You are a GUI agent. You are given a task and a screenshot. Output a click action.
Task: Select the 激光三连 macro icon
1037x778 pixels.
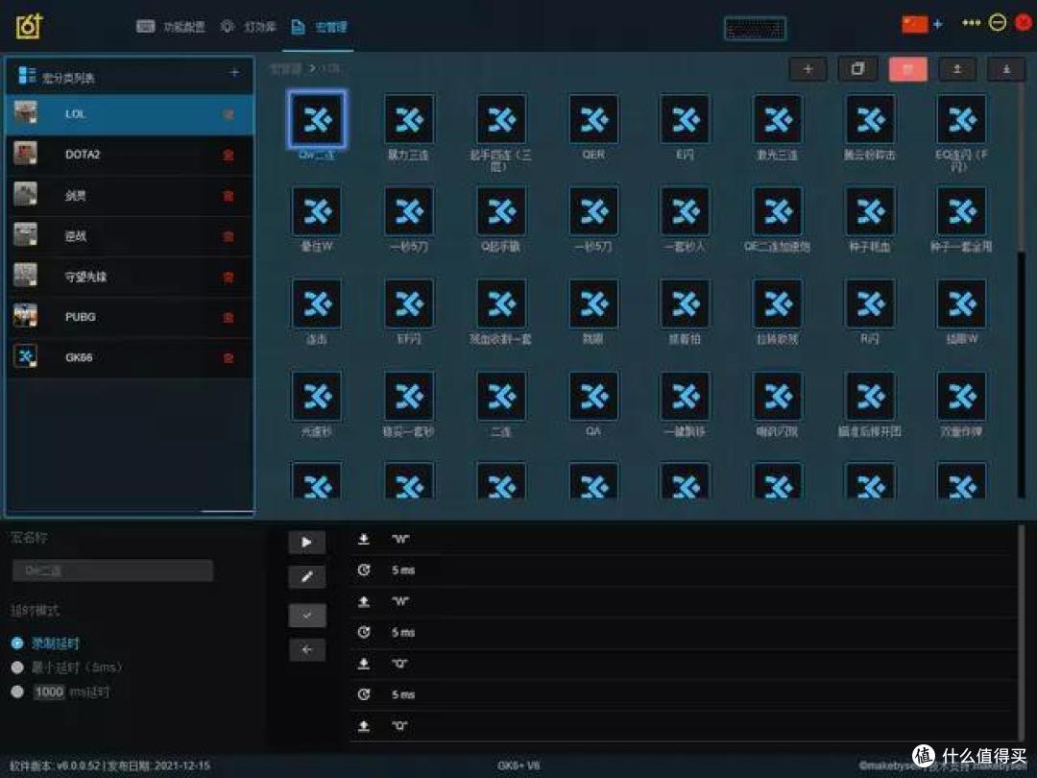tap(777, 119)
